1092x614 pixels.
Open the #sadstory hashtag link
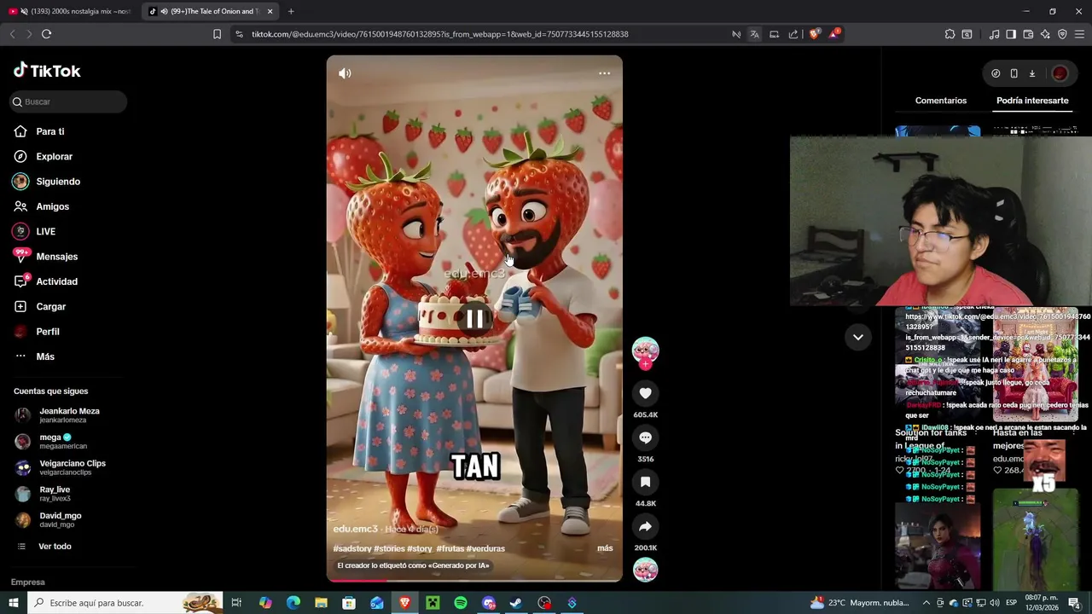click(351, 548)
